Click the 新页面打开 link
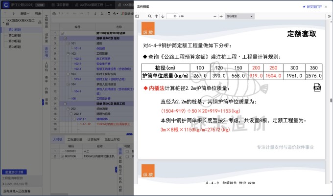 [x=315, y=7]
